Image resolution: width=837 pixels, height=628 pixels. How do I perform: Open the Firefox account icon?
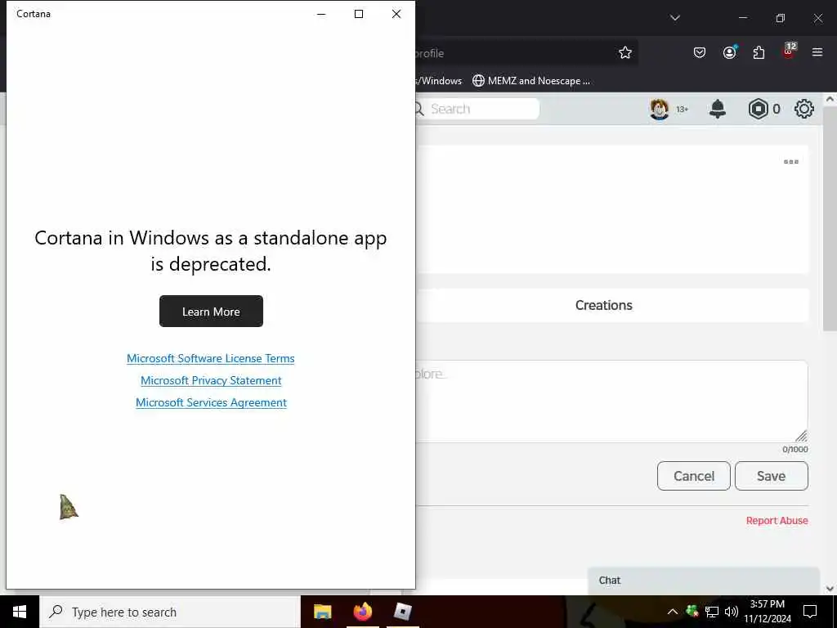click(729, 52)
